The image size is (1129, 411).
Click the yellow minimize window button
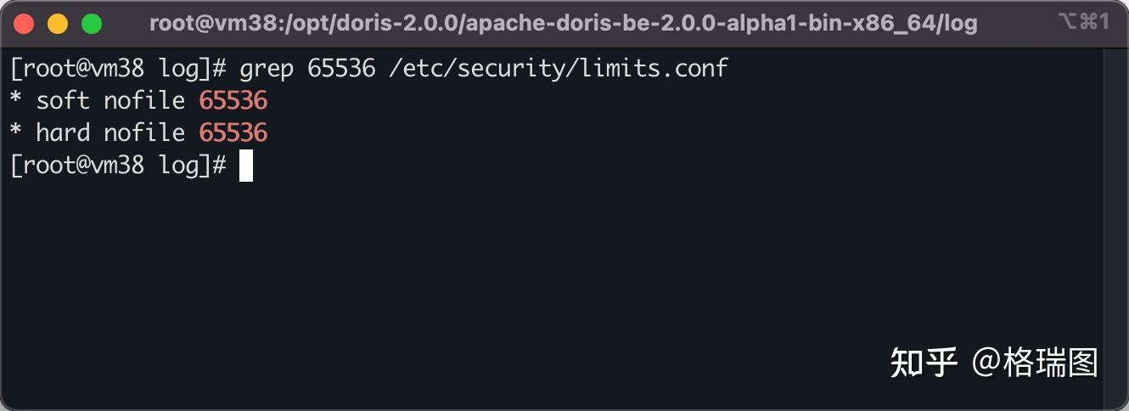[x=58, y=24]
